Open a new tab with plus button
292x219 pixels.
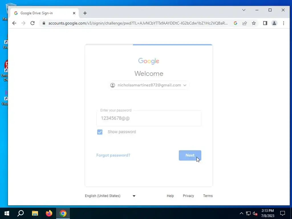[85, 13]
